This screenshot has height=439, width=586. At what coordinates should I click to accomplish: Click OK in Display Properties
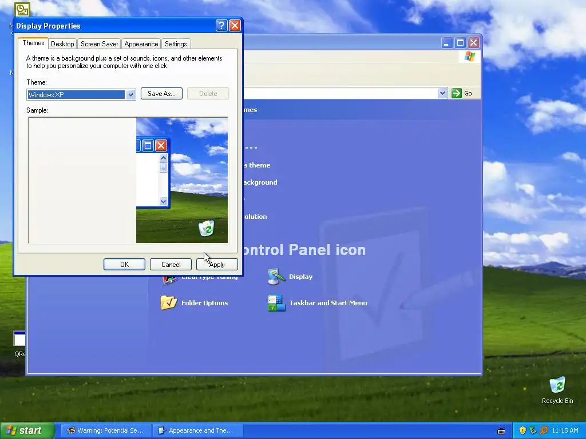pyautogui.click(x=124, y=264)
